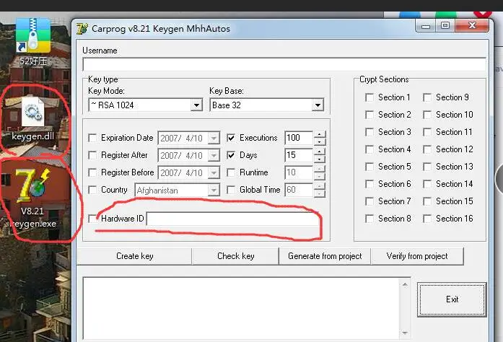This screenshot has height=342, width=503.
Task: Click Generate from project button
Action: coord(325,256)
